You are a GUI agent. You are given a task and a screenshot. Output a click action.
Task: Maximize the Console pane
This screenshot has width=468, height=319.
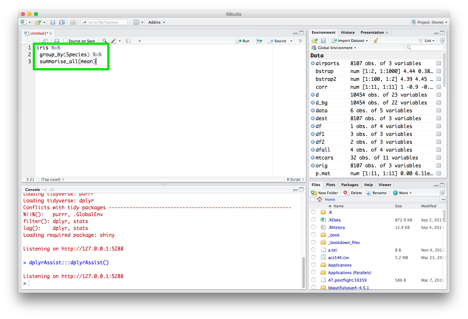[x=301, y=190]
